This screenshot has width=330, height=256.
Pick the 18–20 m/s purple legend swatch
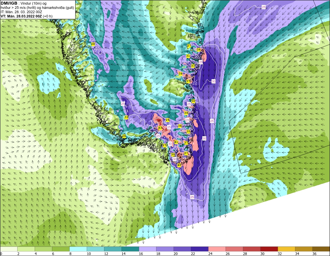pyautogui.click(x=165, y=249)
